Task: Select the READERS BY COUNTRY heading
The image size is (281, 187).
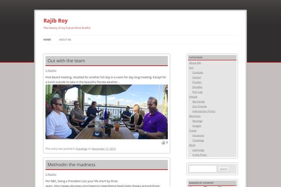Action: [x=201, y=183]
